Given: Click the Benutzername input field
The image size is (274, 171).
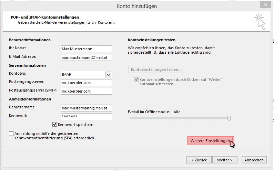Looking at the screenshot, I should pyautogui.click(x=86, y=108).
